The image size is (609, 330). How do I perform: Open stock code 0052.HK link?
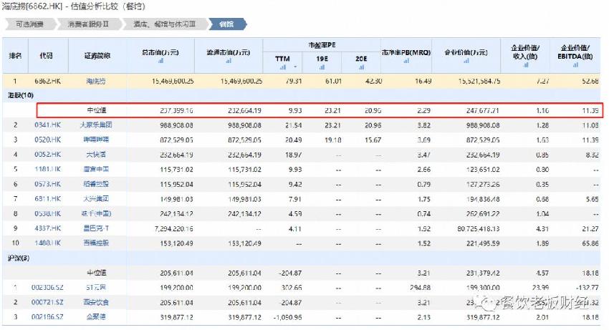[47, 155]
